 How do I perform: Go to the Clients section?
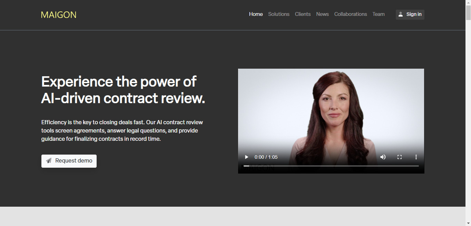303,14
